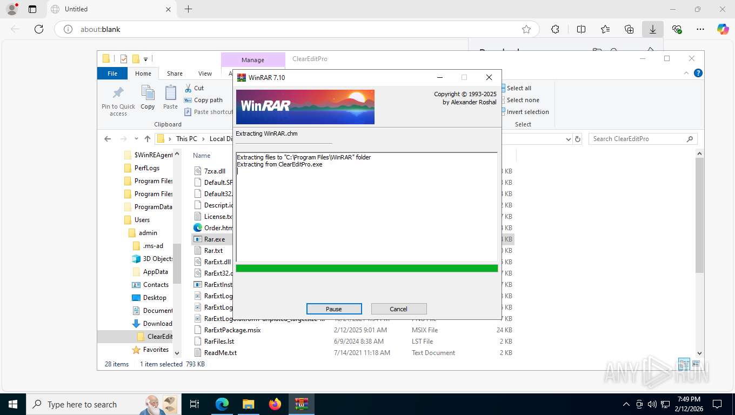Select admin folder in navigation tree
This screenshot has height=415, width=735.
pos(148,233)
